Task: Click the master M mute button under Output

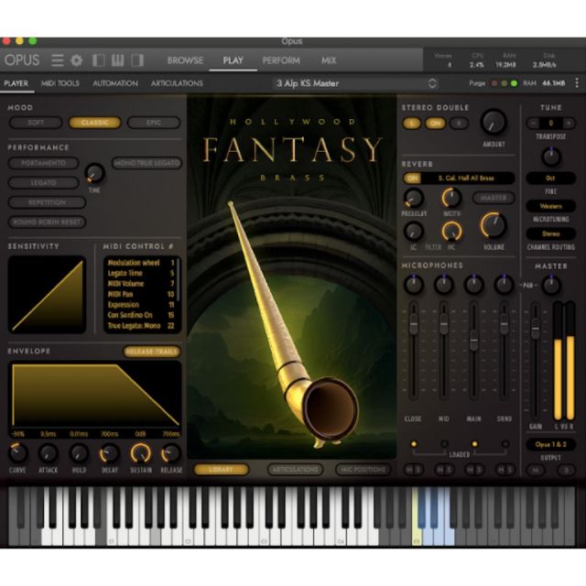Action: (x=536, y=471)
